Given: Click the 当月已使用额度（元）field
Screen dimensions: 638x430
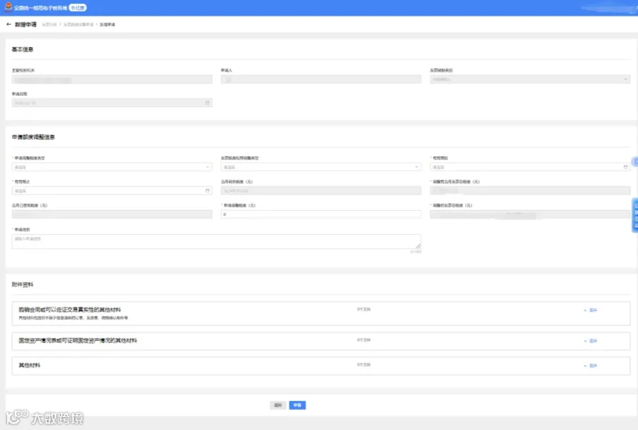Looking at the screenshot, I should pyautogui.click(x=112, y=214).
